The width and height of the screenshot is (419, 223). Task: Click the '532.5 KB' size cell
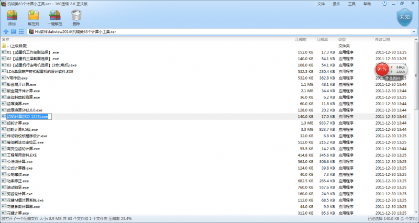pos(305,72)
